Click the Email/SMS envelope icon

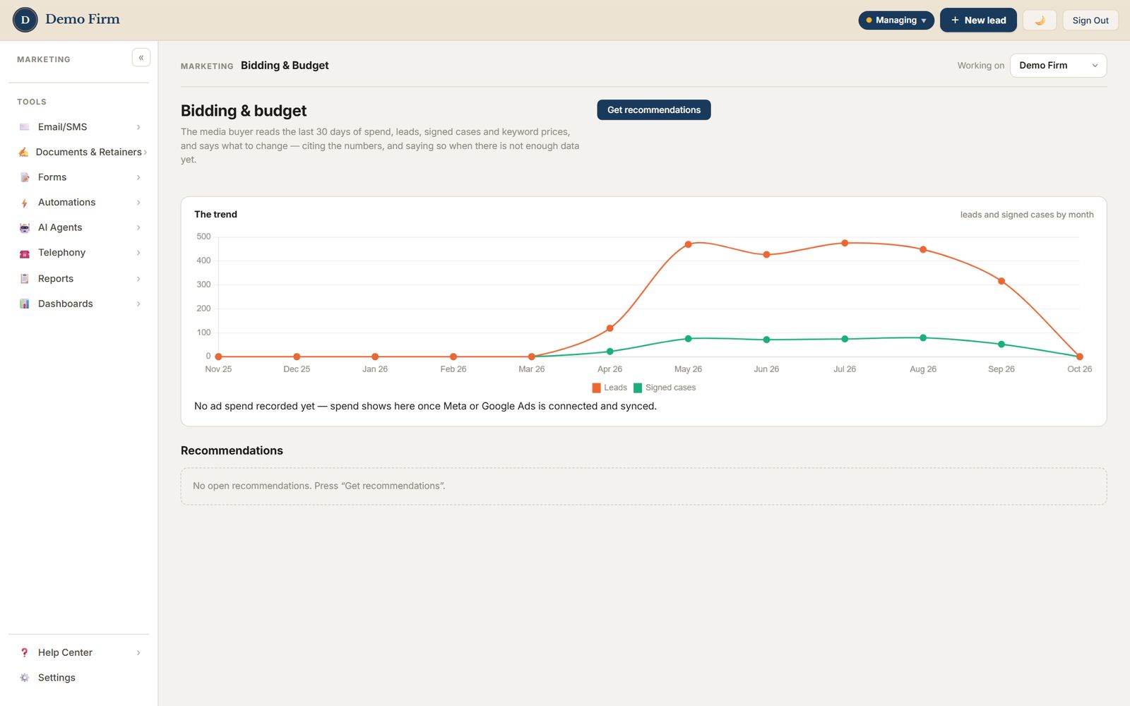tap(25, 127)
